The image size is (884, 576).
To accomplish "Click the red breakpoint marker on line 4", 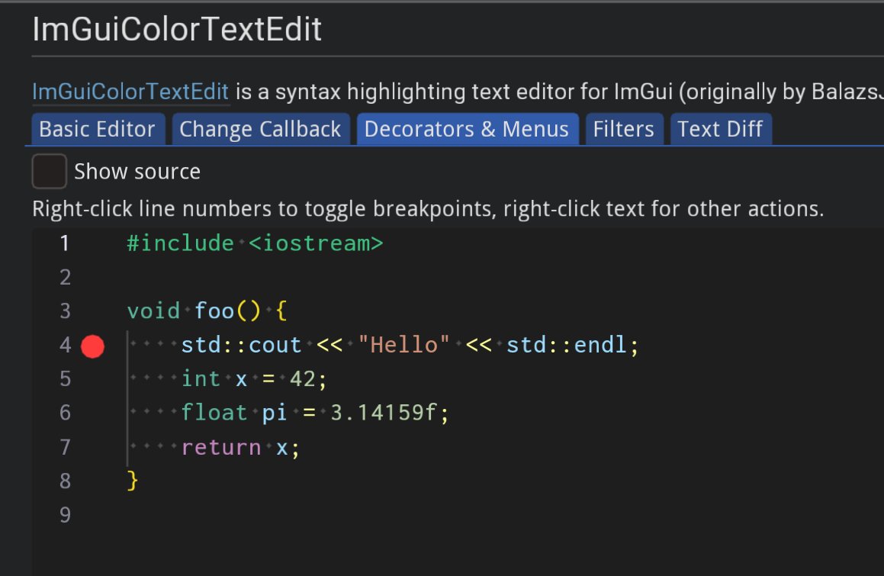I will [92, 346].
